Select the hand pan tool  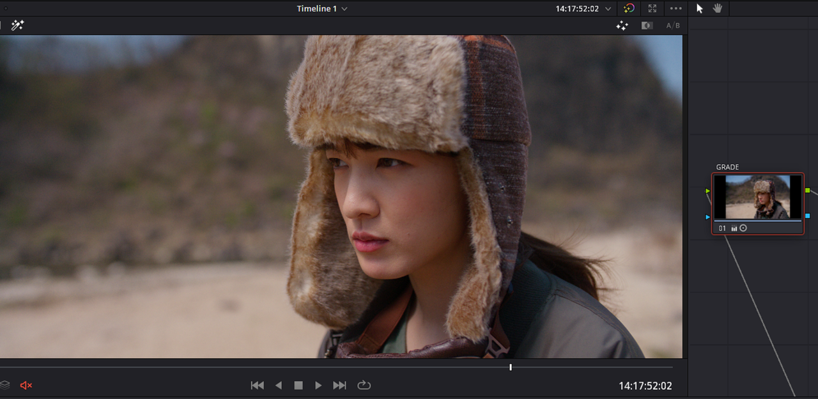tap(718, 8)
